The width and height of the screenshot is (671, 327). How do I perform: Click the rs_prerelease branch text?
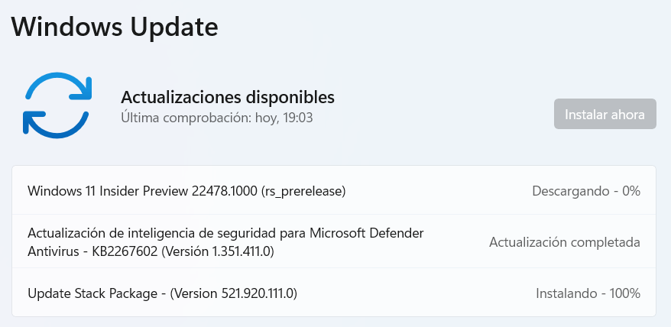[303, 190]
